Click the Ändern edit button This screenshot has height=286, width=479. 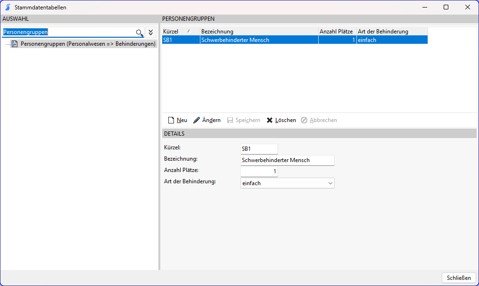207,120
